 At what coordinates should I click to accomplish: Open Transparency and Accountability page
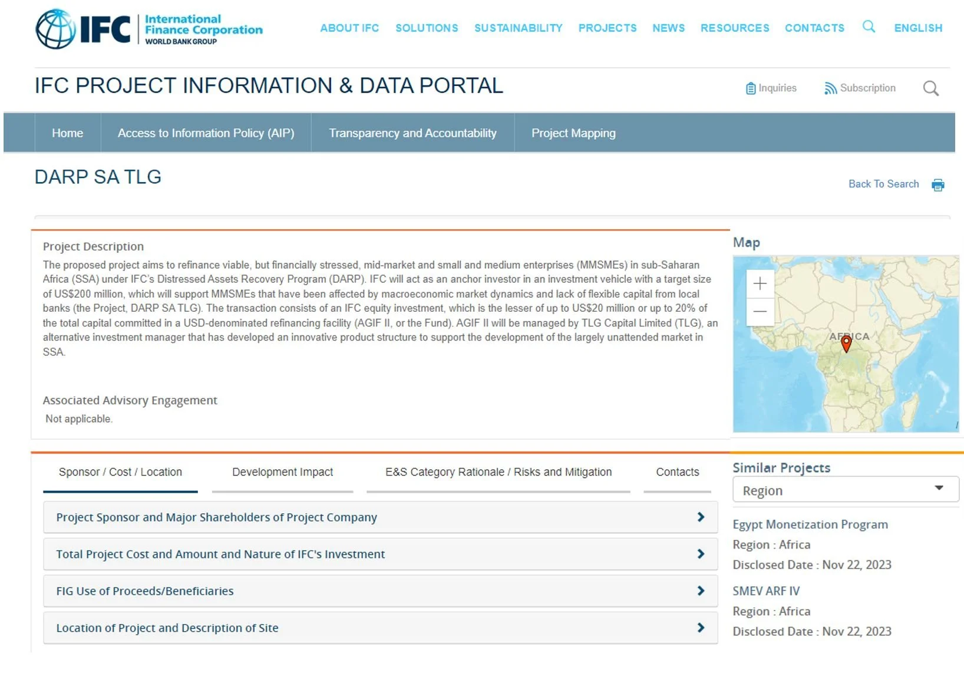coord(412,133)
